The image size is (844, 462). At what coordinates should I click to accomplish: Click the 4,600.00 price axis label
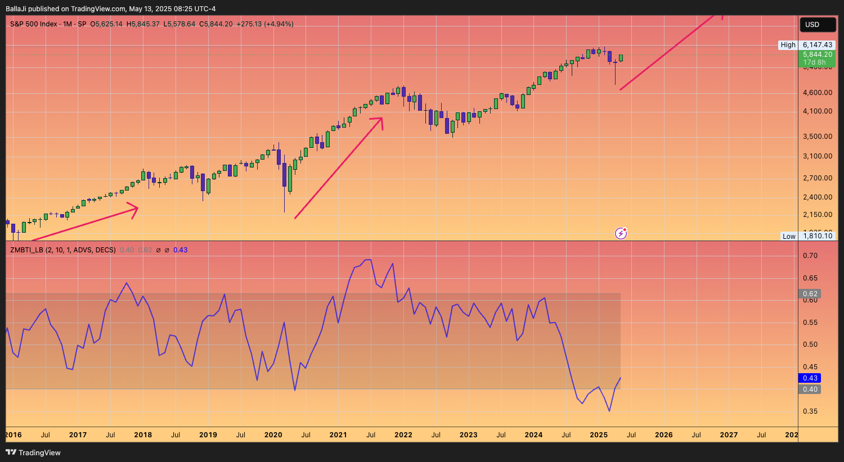tap(818, 93)
